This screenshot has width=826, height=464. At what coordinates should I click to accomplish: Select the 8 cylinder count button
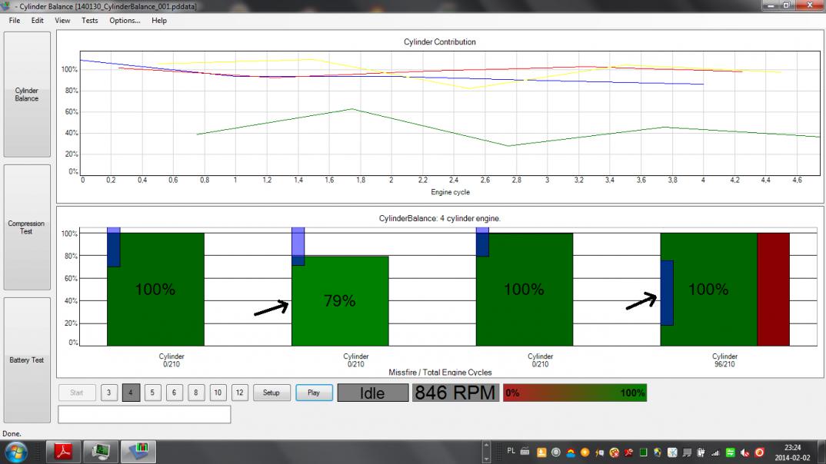click(x=196, y=393)
